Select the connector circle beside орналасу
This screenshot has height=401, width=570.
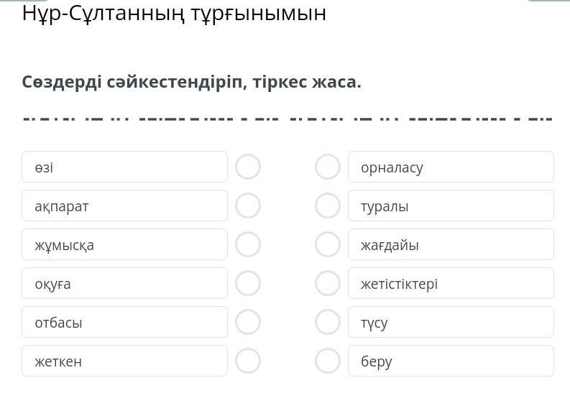[x=328, y=167]
